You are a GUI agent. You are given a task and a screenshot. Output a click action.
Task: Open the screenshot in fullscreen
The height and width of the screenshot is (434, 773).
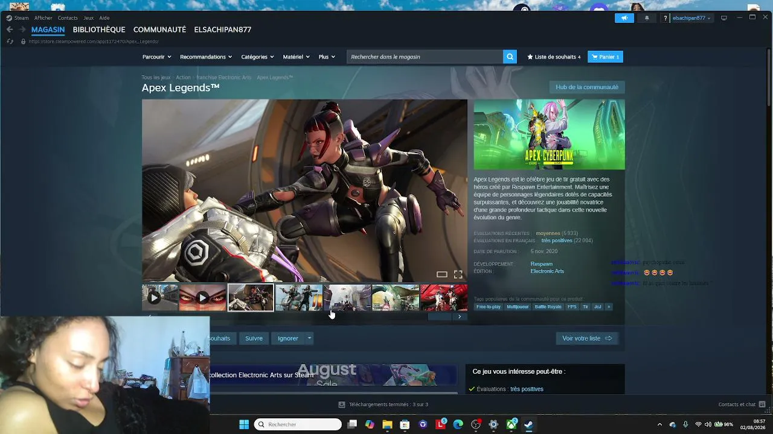coord(458,275)
